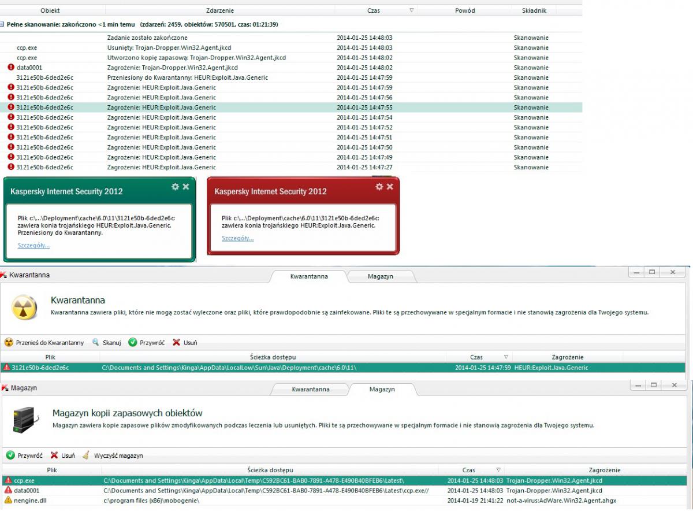693x511 pixels.
Task: Click Zagrożenie header in Kwarantanna list
Action: click(567, 357)
